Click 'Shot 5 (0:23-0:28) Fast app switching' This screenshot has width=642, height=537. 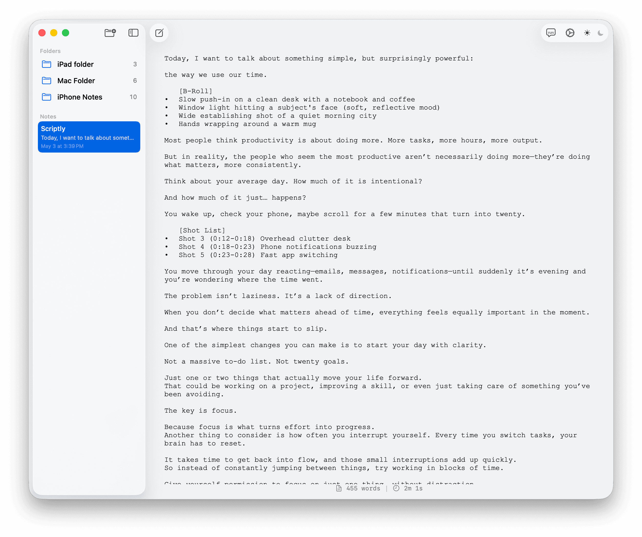[x=258, y=255]
